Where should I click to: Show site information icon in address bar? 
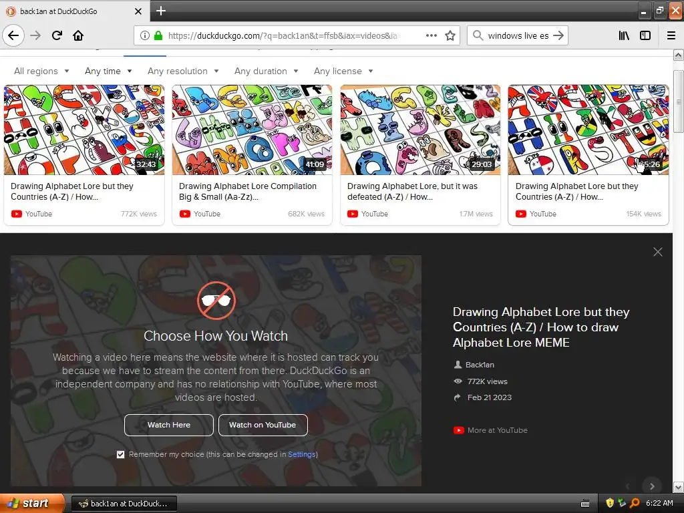(x=145, y=35)
